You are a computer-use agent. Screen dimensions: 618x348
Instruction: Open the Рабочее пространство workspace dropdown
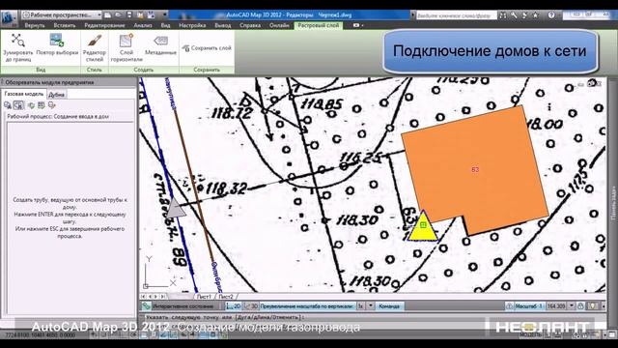click(61, 15)
